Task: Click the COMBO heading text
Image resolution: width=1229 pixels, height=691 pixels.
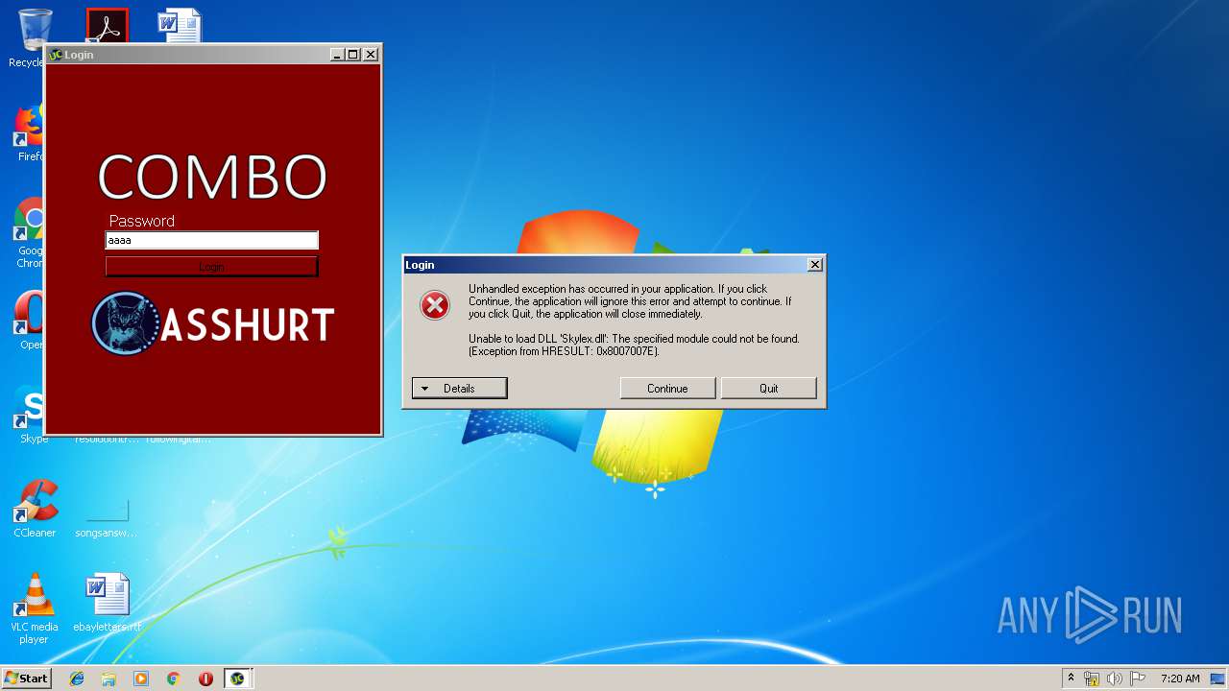Action: click(x=212, y=178)
